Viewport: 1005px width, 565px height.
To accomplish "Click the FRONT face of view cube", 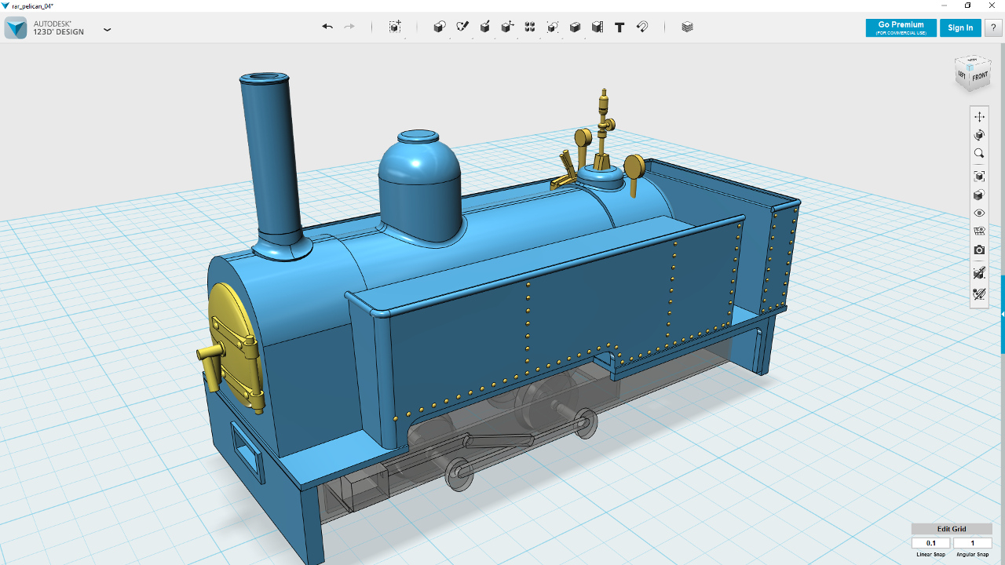I will [980, 77].
